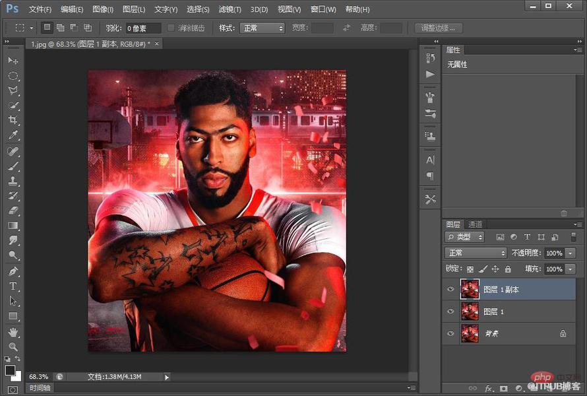Pick the Pen tool

pyautogui.click(x=13, y=271)
